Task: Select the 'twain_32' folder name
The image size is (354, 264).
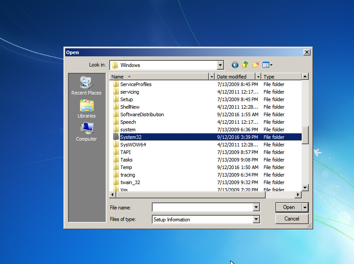Action: [x=130, y=182]
